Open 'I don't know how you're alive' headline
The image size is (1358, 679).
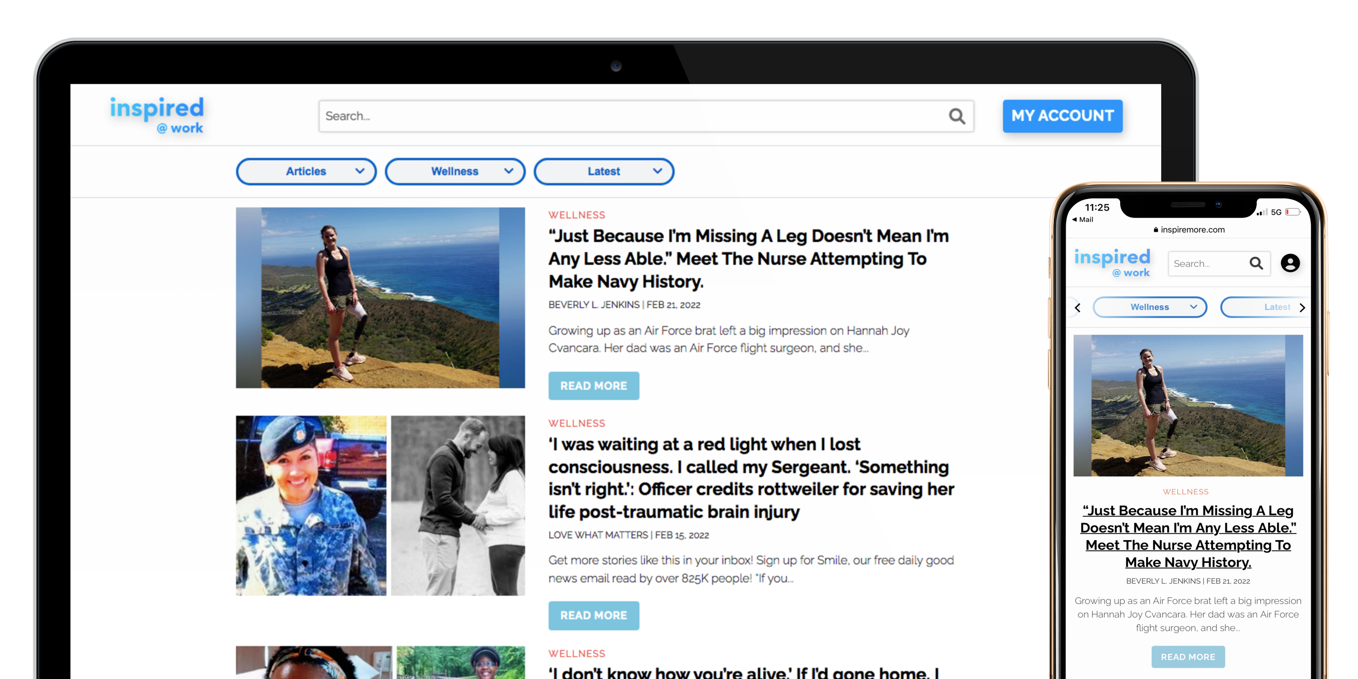point(744,672)
